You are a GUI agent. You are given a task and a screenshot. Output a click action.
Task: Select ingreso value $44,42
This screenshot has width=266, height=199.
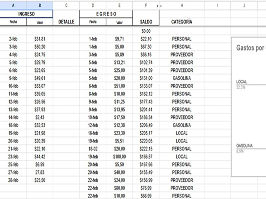(40, 157)
